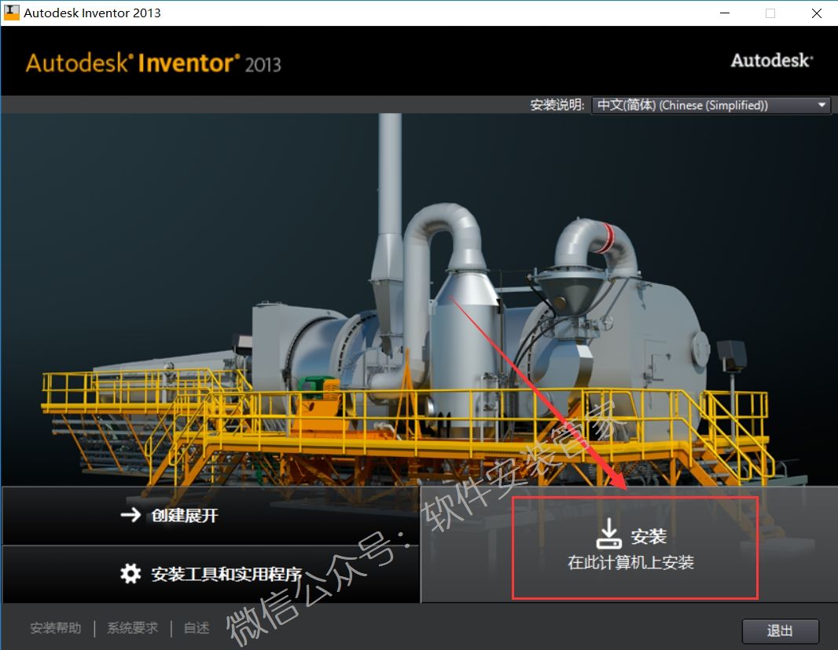Open the 安装帮助 link

tap(54, 628)
